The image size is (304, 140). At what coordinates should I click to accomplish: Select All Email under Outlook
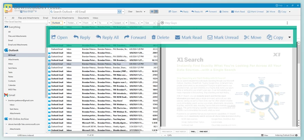click(24, 55)
